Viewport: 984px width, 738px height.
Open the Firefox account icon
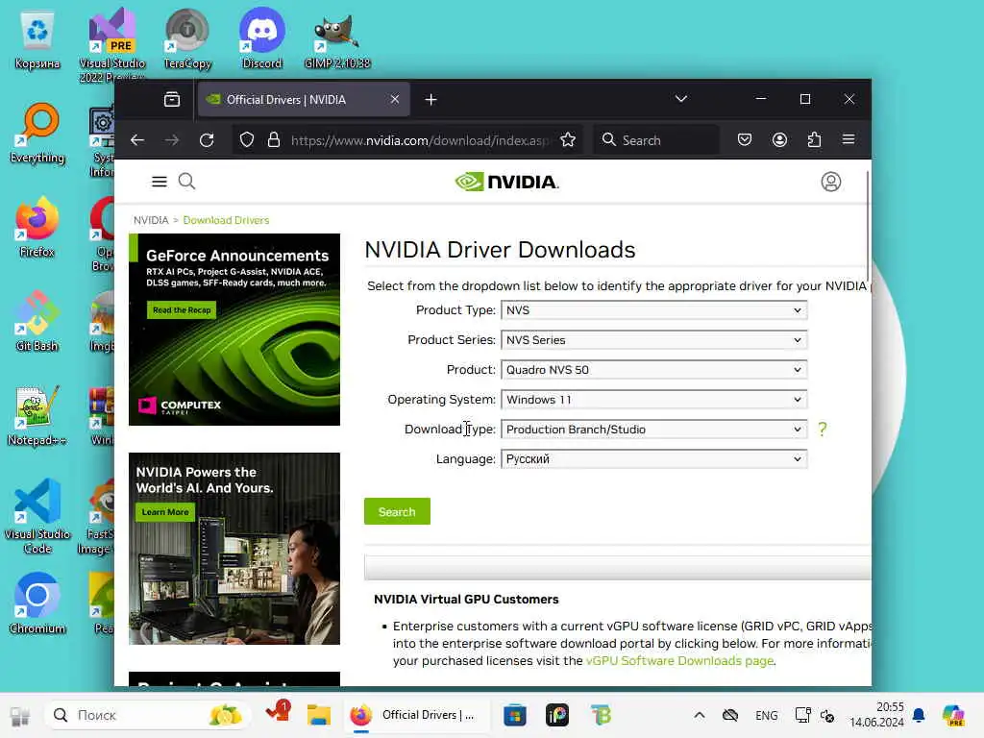(x=779, y=139)
